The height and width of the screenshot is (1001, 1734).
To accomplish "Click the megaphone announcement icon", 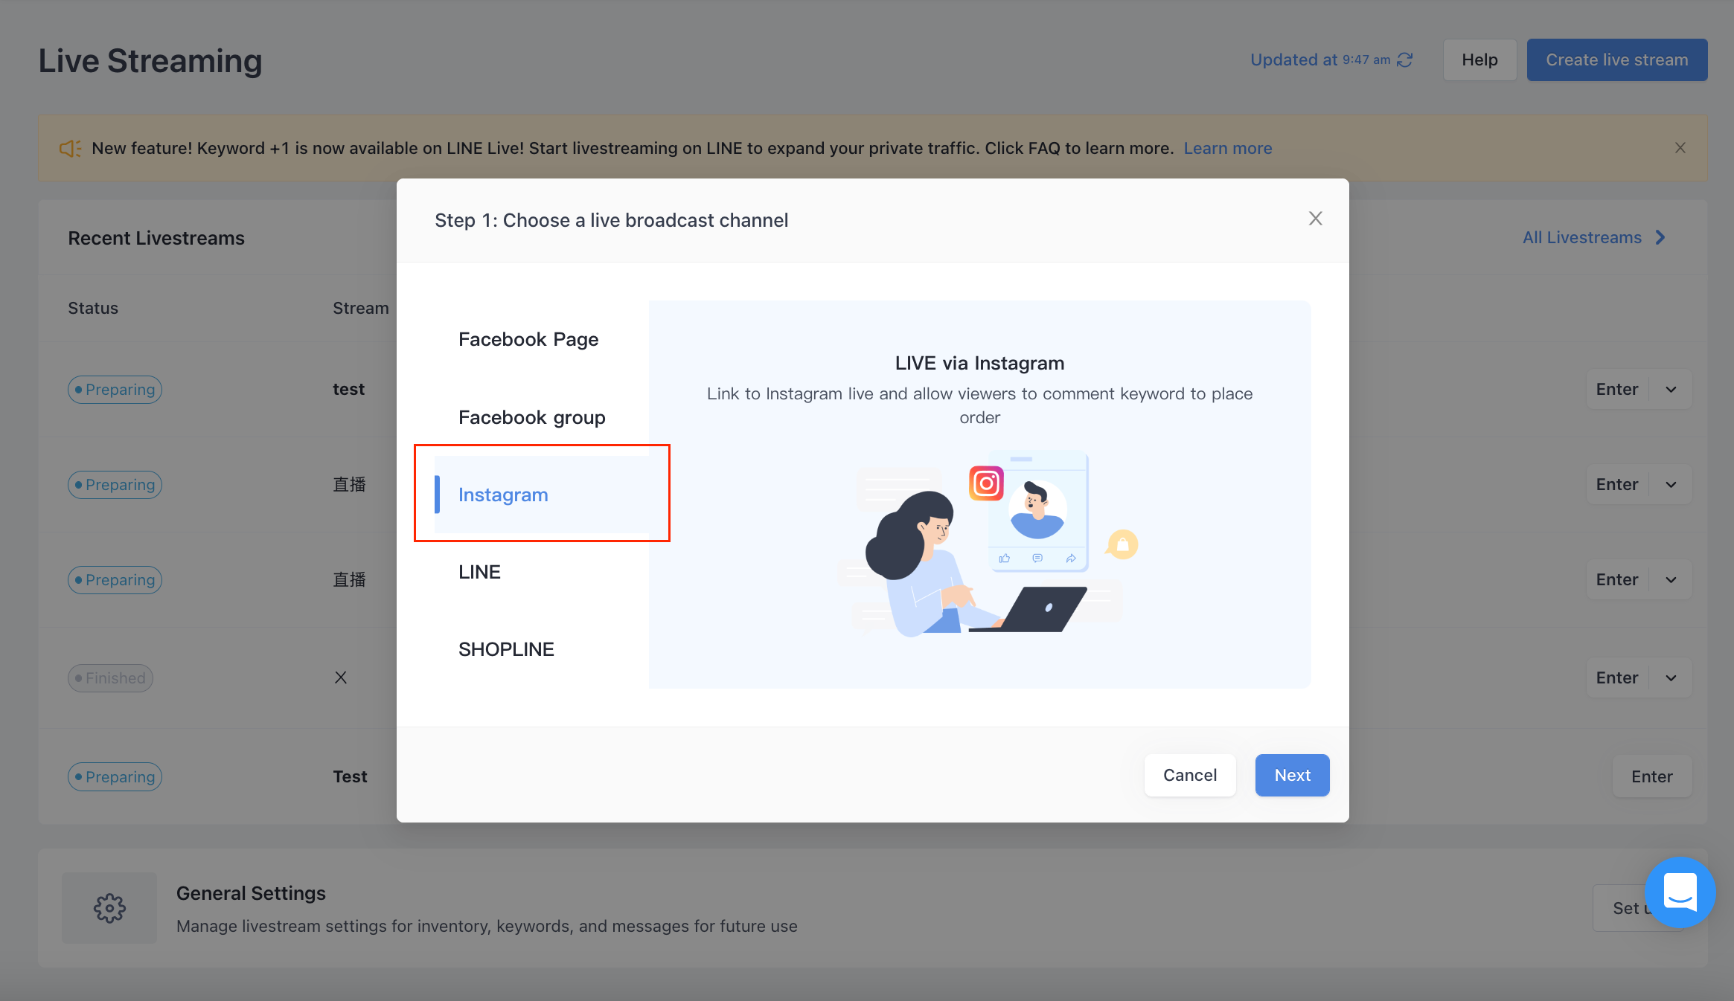I will tap(70, 148).
